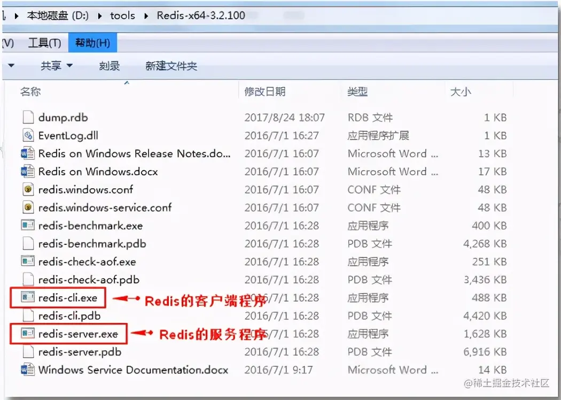Click the dump.rdb file icon
The height and width of the screenshot is (400, 561).
tap(28, 118)
